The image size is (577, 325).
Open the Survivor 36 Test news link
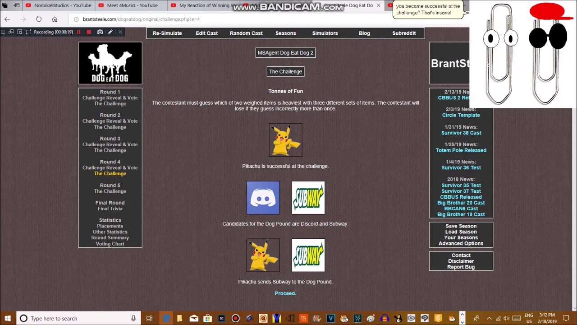(461, 167)
